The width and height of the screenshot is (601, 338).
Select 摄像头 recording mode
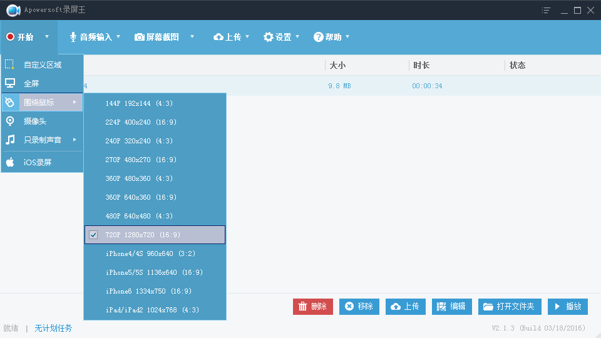pos(42,121)
